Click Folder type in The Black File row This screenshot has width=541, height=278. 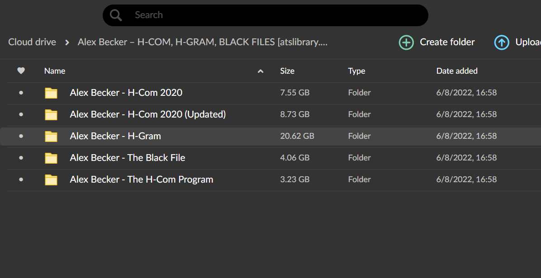point(359,158)
